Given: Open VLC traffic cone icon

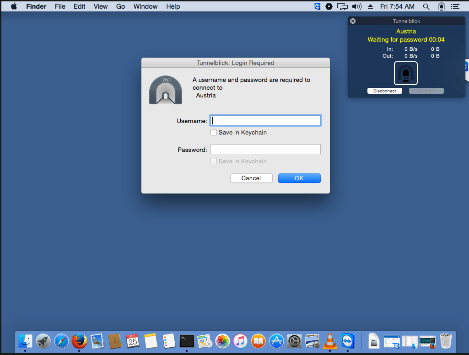Looking at the screenshot, I should tap(330, 341).
